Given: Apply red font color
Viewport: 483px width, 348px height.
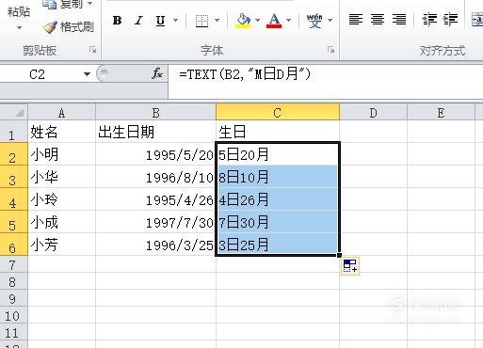Looking at the screenshot, I should 274,21.
